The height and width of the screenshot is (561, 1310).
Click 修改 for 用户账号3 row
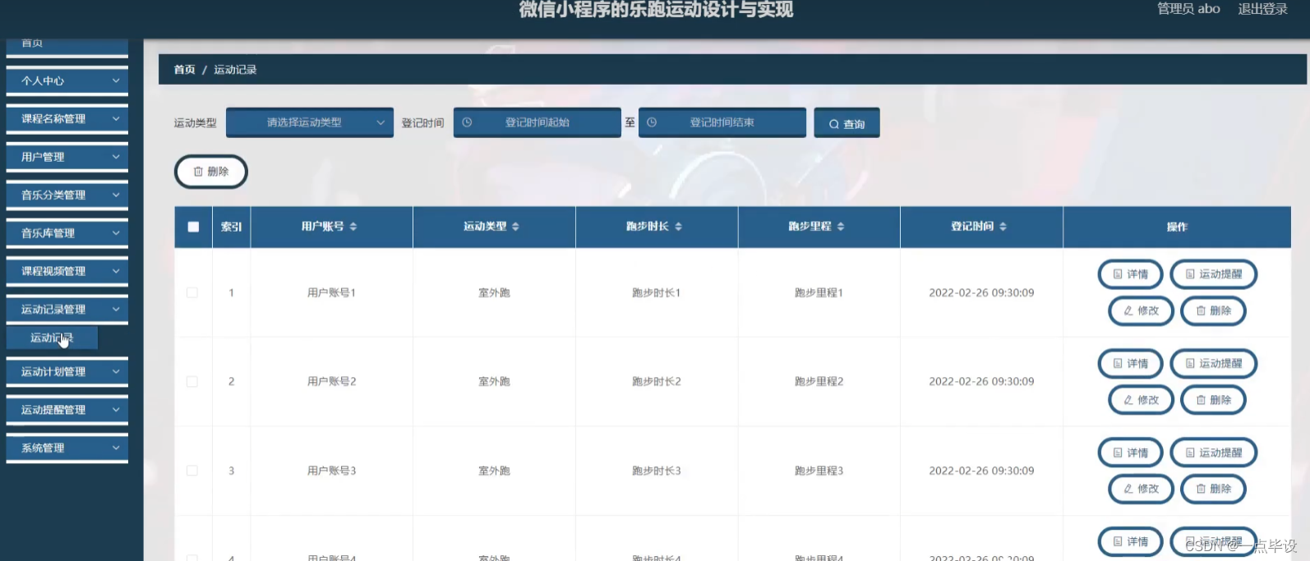(x=1141, y=489)
